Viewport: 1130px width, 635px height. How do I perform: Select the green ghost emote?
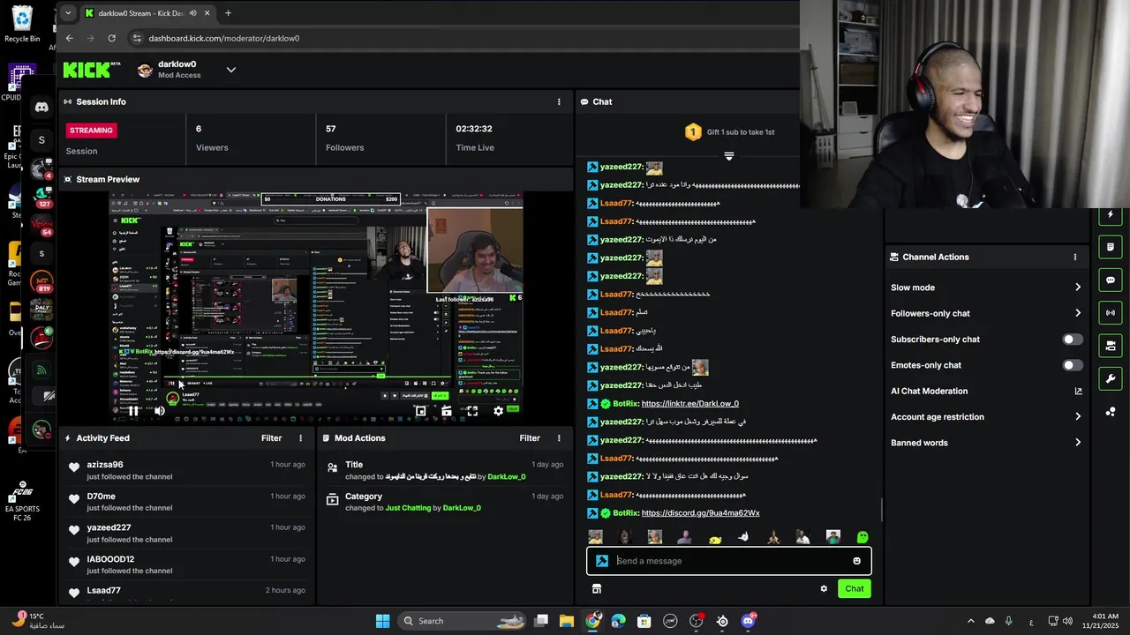[863, 537]
